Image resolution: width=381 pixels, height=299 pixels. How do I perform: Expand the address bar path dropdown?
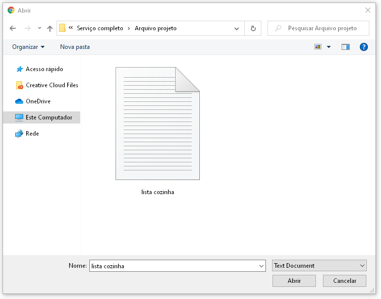(237, 29)
